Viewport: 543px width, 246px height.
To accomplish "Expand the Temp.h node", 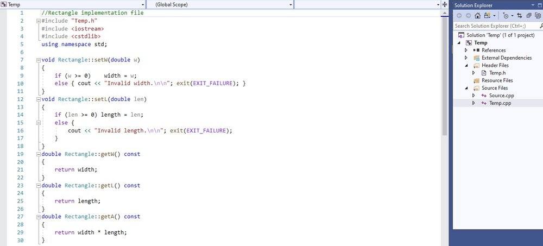I will click(x=473, y=73).
